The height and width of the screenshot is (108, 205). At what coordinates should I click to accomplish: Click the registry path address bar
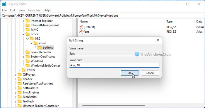102,16
